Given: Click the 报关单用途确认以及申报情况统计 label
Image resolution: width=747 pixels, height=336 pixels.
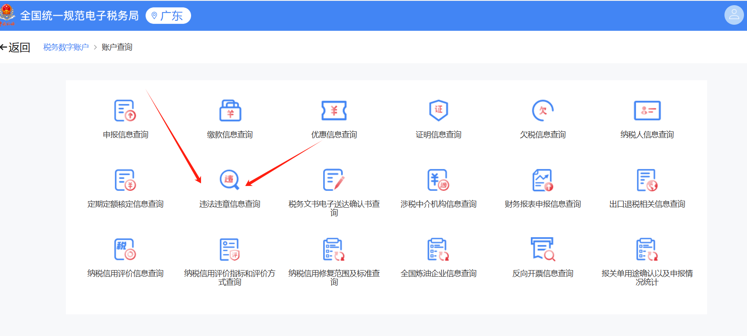Looking at the screenshot, I should tap(647, 277).
